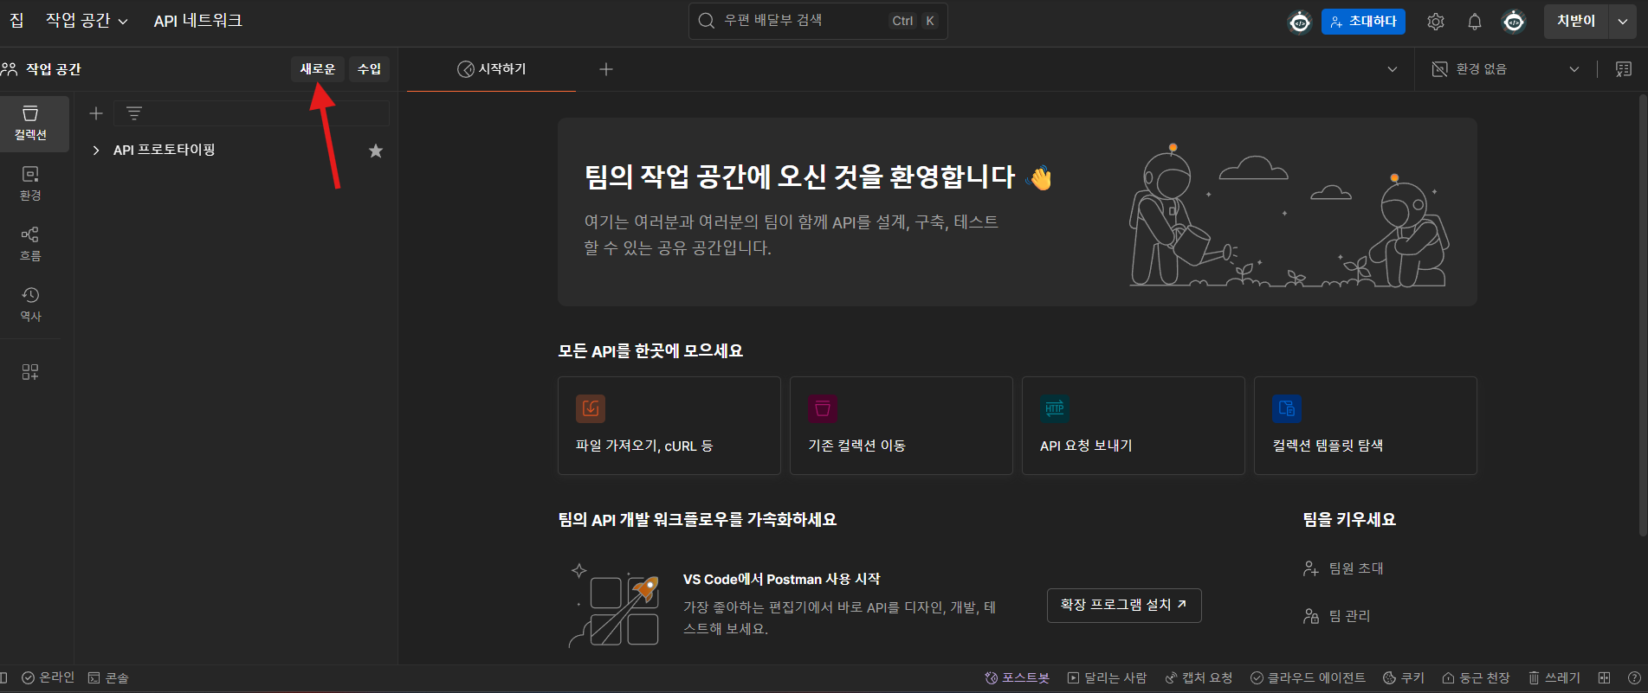Screen dimensions: 1648x693
Task: Open a new tab with the plus icon
Action: (x=606, y=69)
